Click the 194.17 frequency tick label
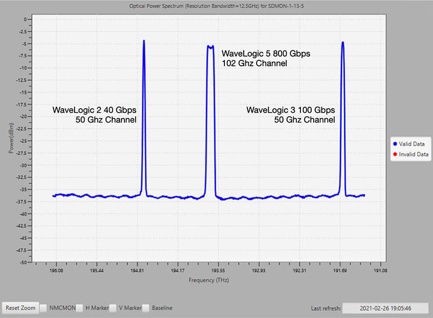Image resolution: width=433 pixels, height=318 pixels. 178,271
